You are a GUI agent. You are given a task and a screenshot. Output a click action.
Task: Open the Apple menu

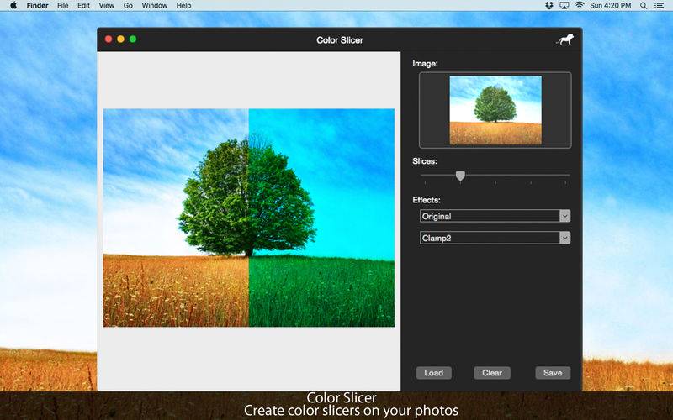click(13, 6)
